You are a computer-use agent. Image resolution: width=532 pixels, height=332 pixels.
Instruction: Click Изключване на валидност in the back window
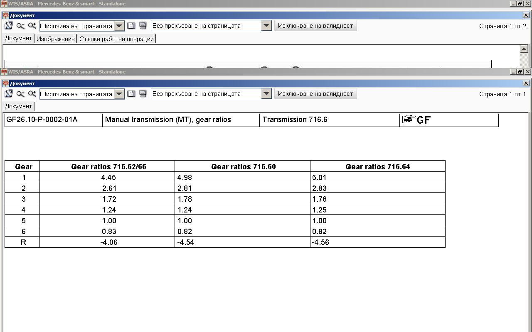coord(315,26)
